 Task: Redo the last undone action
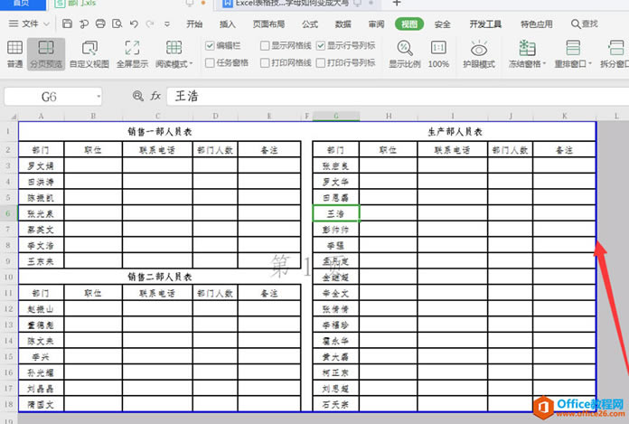150,24
